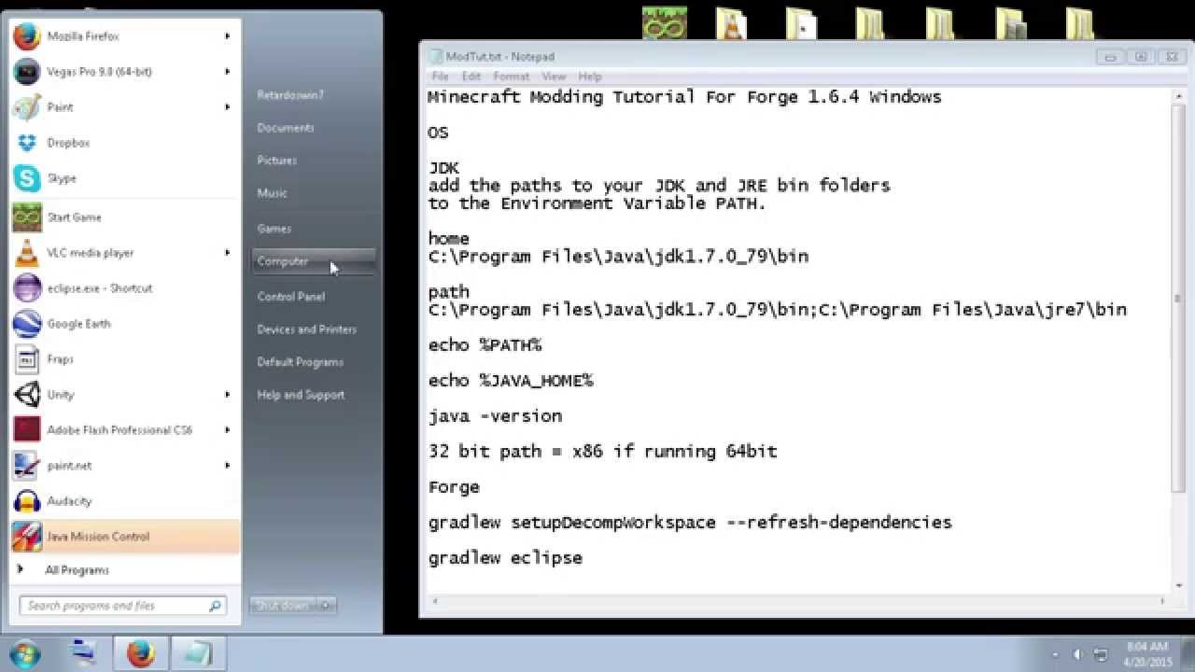Click the search magnifier icon
The image size is (1195, 672).
216,606
